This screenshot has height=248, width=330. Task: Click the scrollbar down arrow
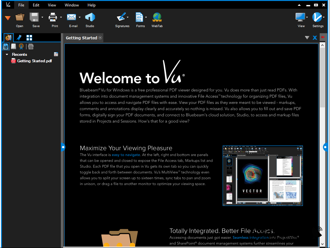[x=322, y=244]
